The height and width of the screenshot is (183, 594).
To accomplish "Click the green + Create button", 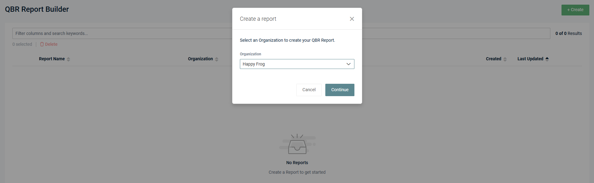I will coord(575,10).
